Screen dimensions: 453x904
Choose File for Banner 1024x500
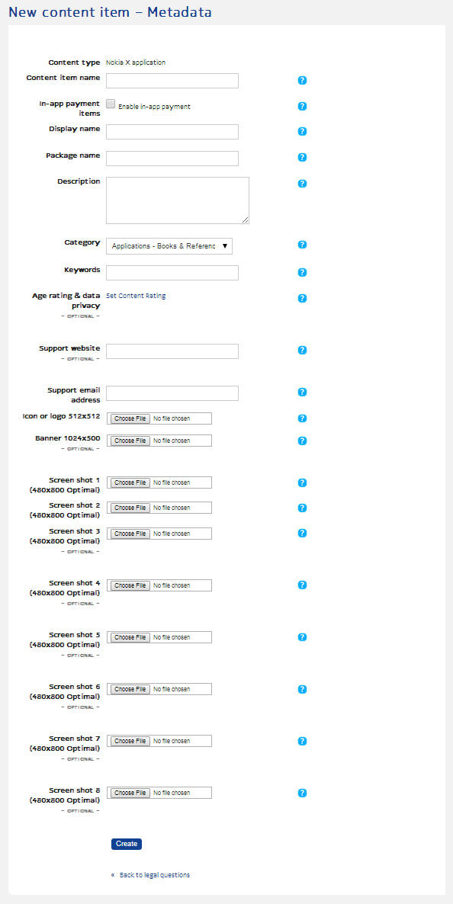click(x=130, y=441)
